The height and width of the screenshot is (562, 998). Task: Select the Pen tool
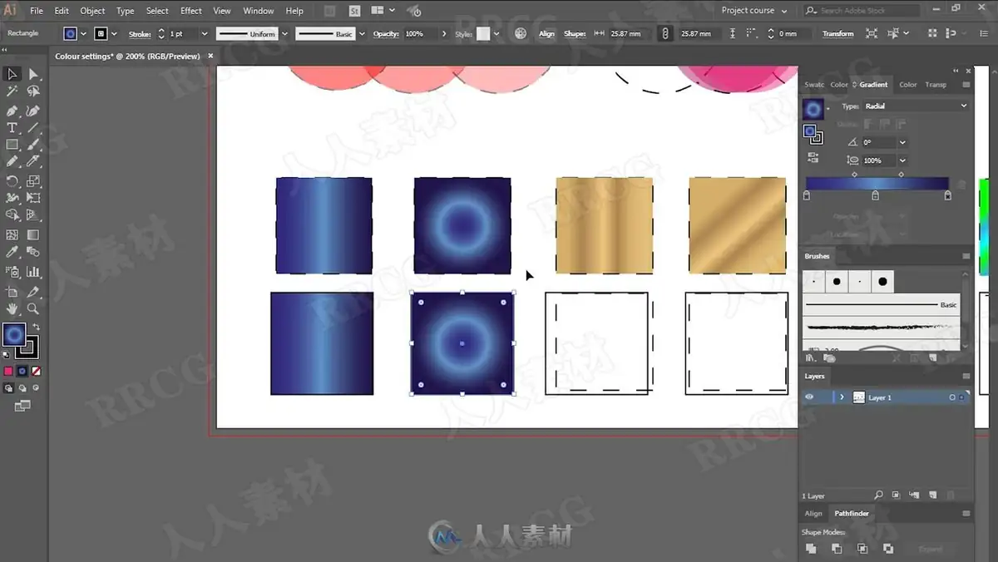[12, 111]
